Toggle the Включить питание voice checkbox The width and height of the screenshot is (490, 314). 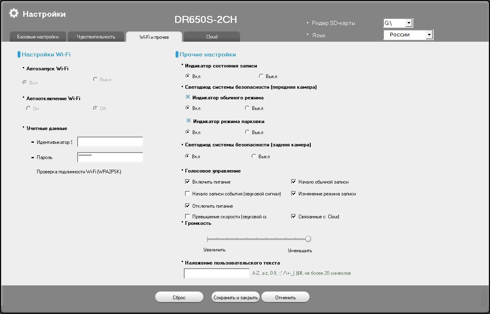(x=187, y=182)
